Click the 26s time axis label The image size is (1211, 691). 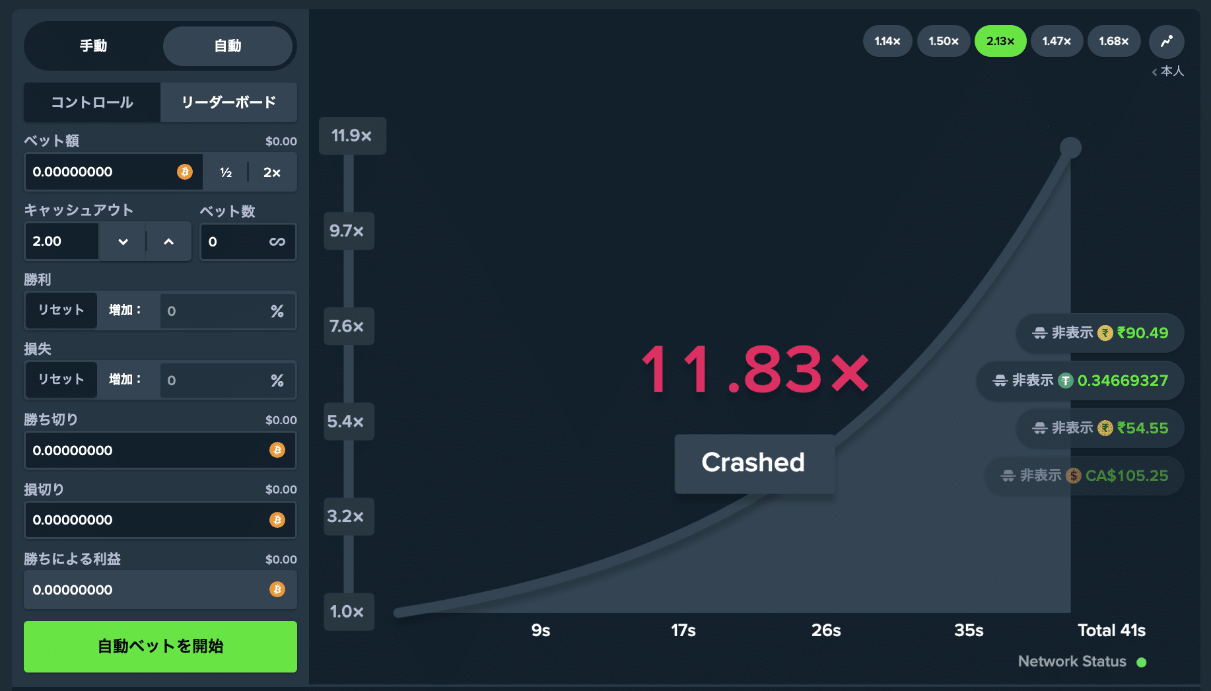(826, 631)
